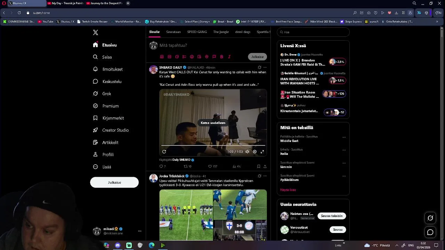Switch to The Jungle tab
The image size is (445, 250).
coord(221,32)
